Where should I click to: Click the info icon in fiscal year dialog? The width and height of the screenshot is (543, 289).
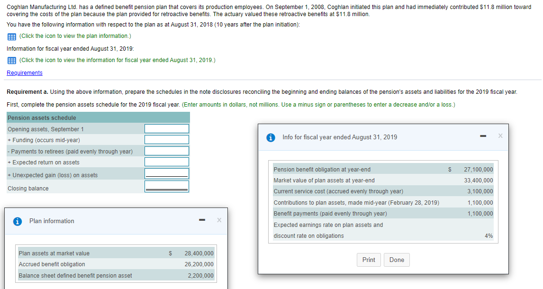tap(271, 137)
